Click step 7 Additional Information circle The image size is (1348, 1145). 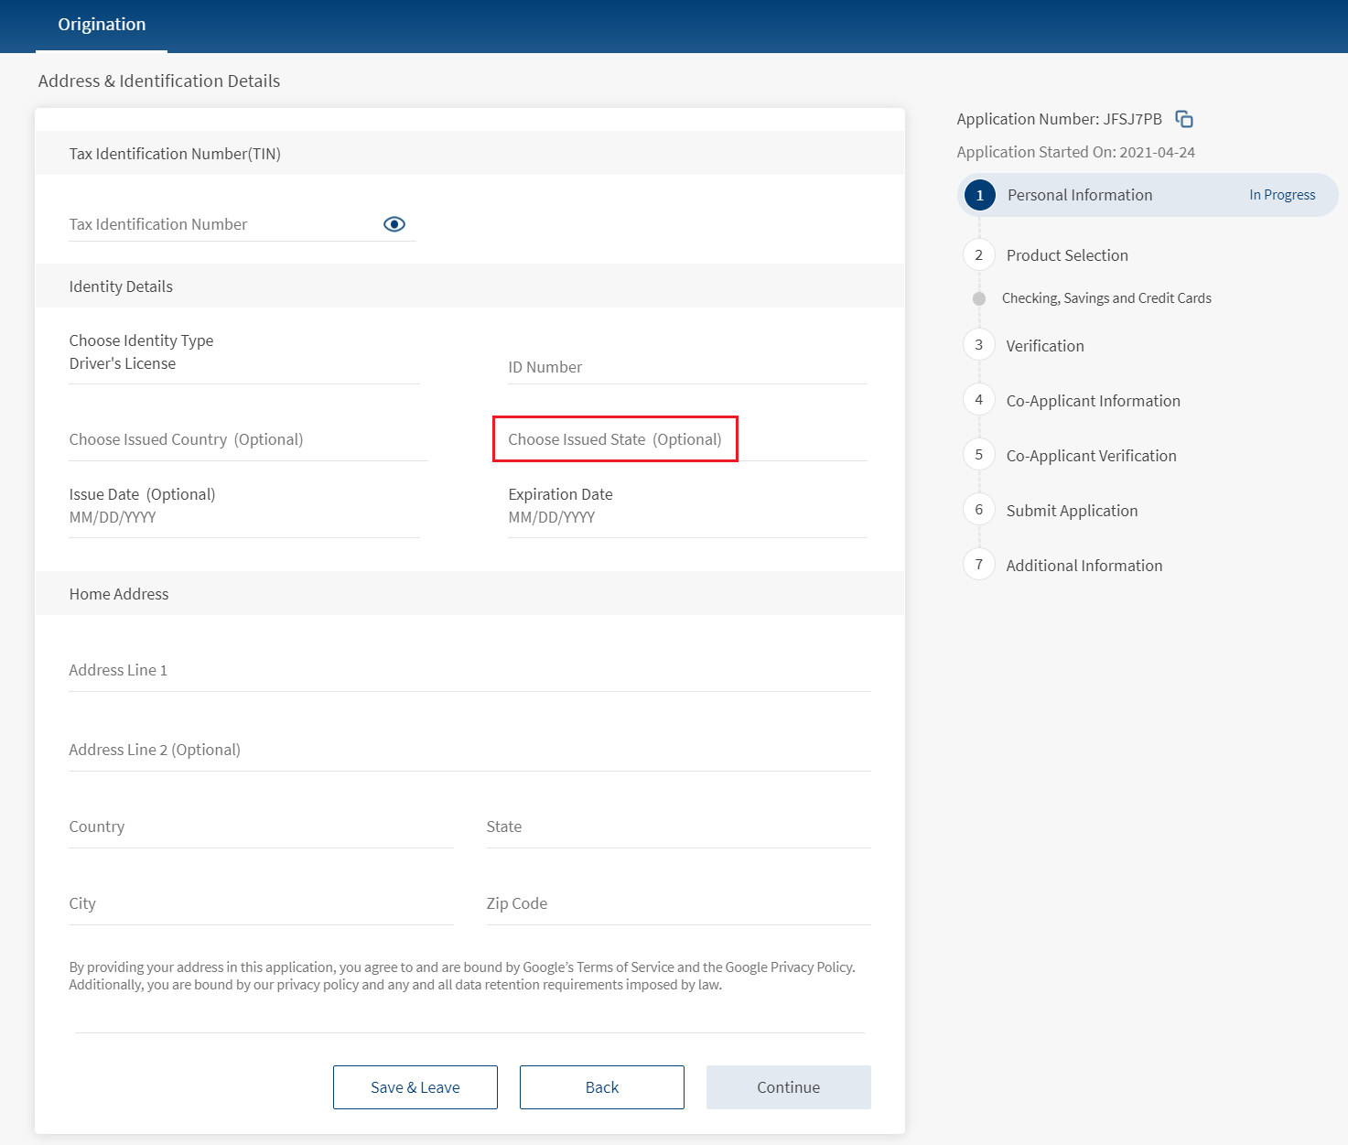tap(979, 565)
